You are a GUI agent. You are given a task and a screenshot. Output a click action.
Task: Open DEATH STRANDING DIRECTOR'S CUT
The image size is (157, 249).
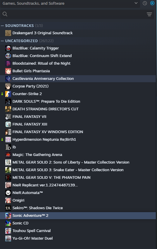click(x=78, y=109)
